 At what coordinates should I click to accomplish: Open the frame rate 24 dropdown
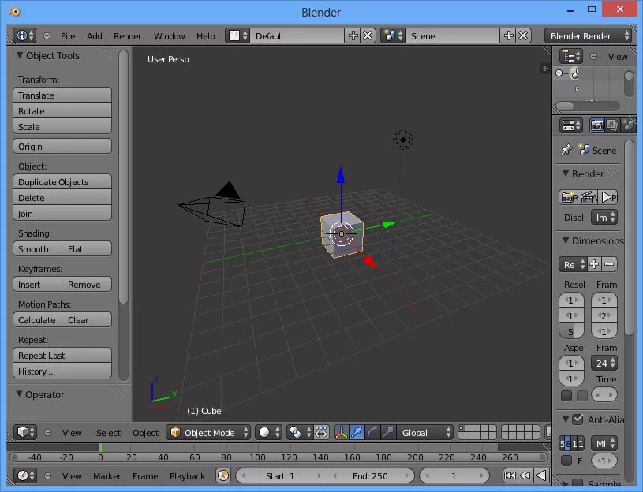604,363
